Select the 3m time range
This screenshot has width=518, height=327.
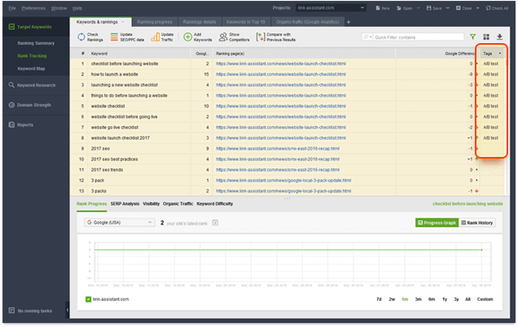[x=419, y=299]
